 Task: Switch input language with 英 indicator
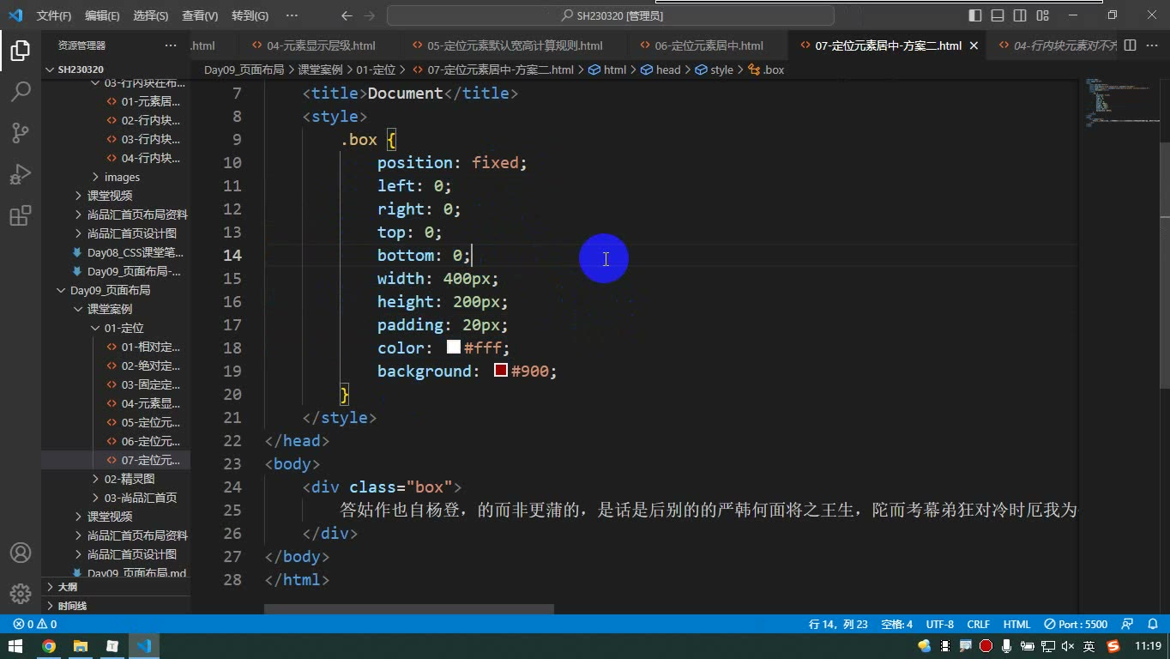[1089, 646]
